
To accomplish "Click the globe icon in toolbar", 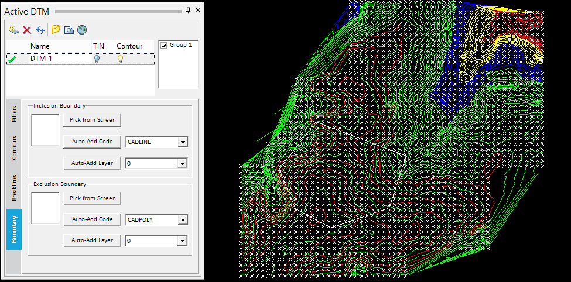I will tap(82, 30).
